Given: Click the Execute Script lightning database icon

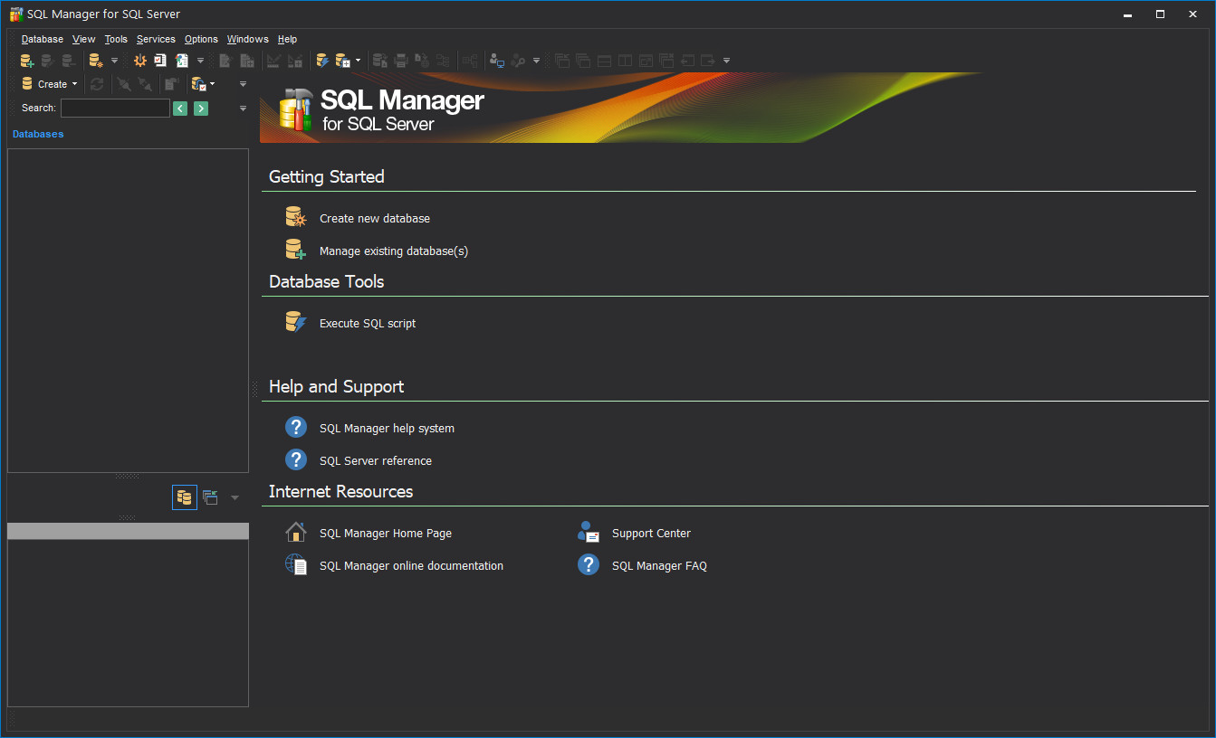Looking at the screenshot, I should coord(322,61).
